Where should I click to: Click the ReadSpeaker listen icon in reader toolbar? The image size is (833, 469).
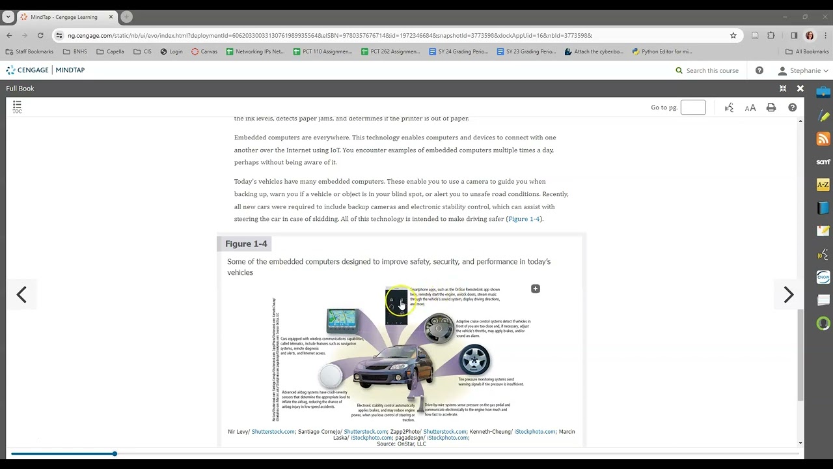729,107
